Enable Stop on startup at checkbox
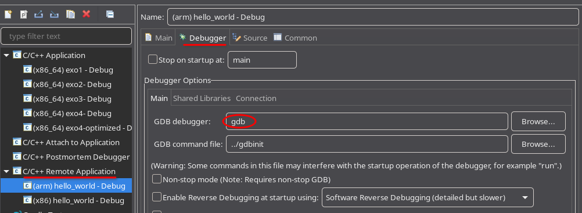Viewport: 582px width, 213px height. click(x=153, y=59)
